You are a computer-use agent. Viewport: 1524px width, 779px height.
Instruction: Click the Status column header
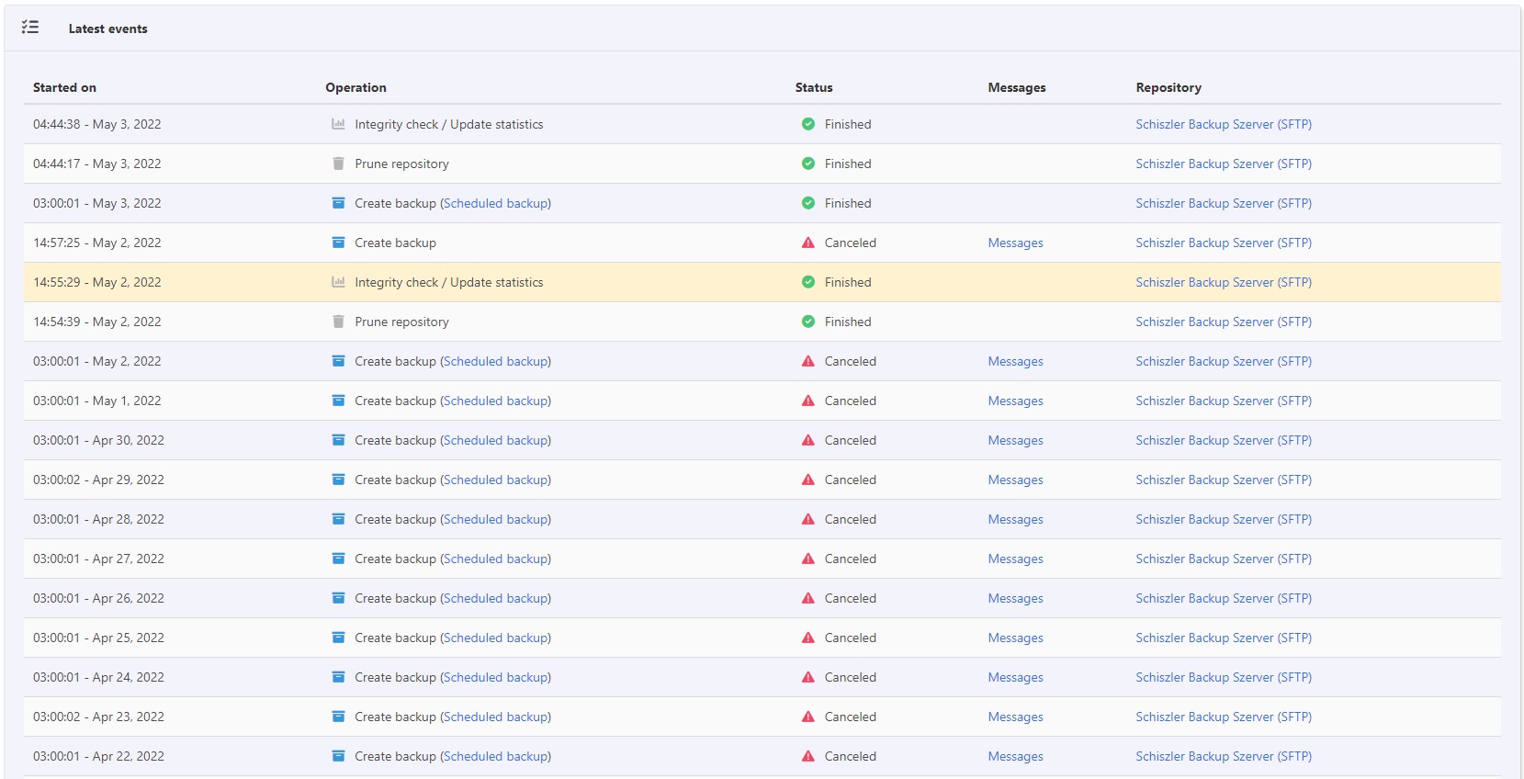[x=813, y=87]
